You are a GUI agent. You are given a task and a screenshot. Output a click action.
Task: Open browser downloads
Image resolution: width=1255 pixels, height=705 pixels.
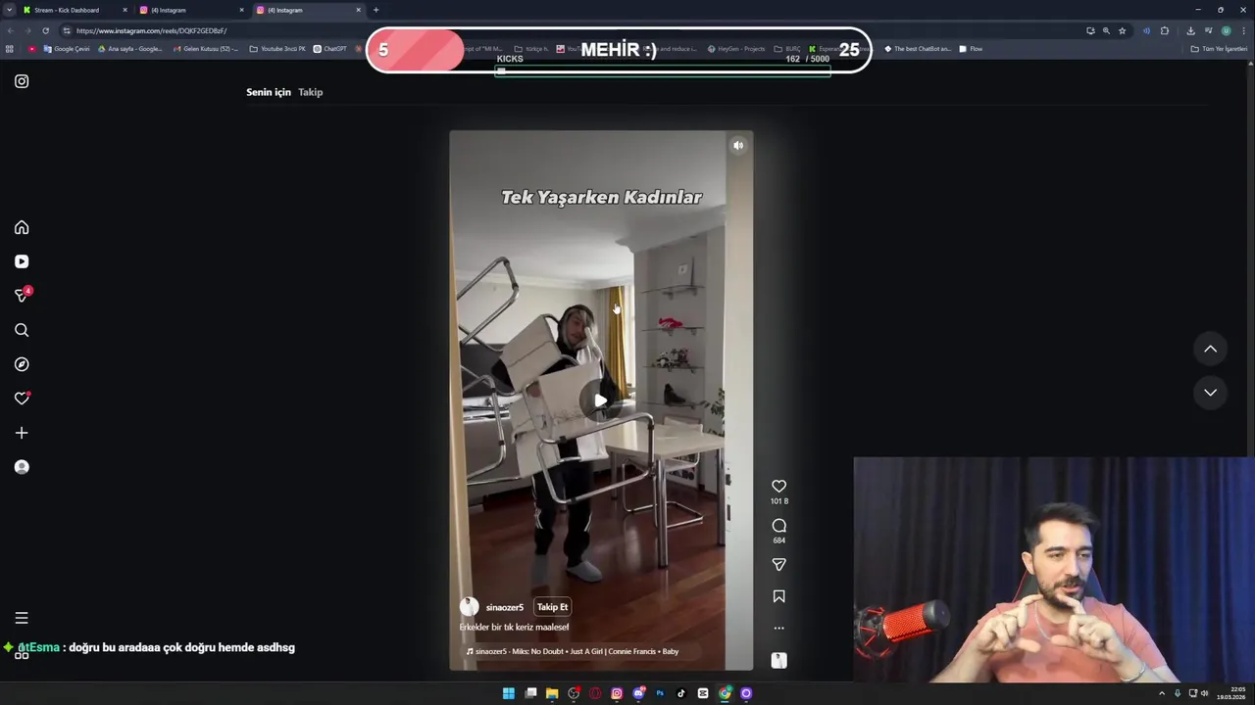(x=1190, y=30)
